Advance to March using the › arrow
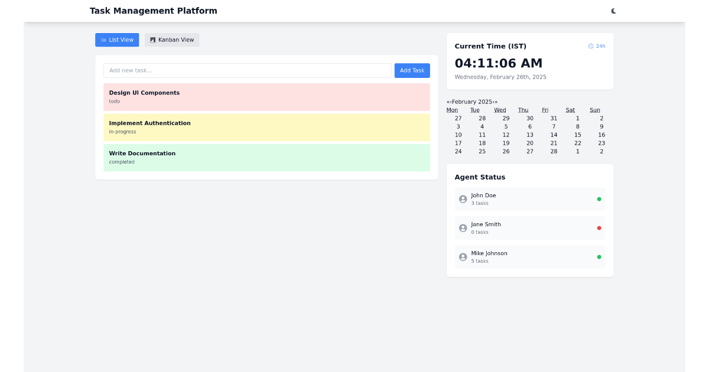Screen dimensions: 709x372 [493, 102]
